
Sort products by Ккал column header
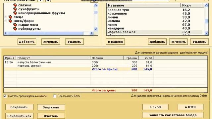click(191, 5)
